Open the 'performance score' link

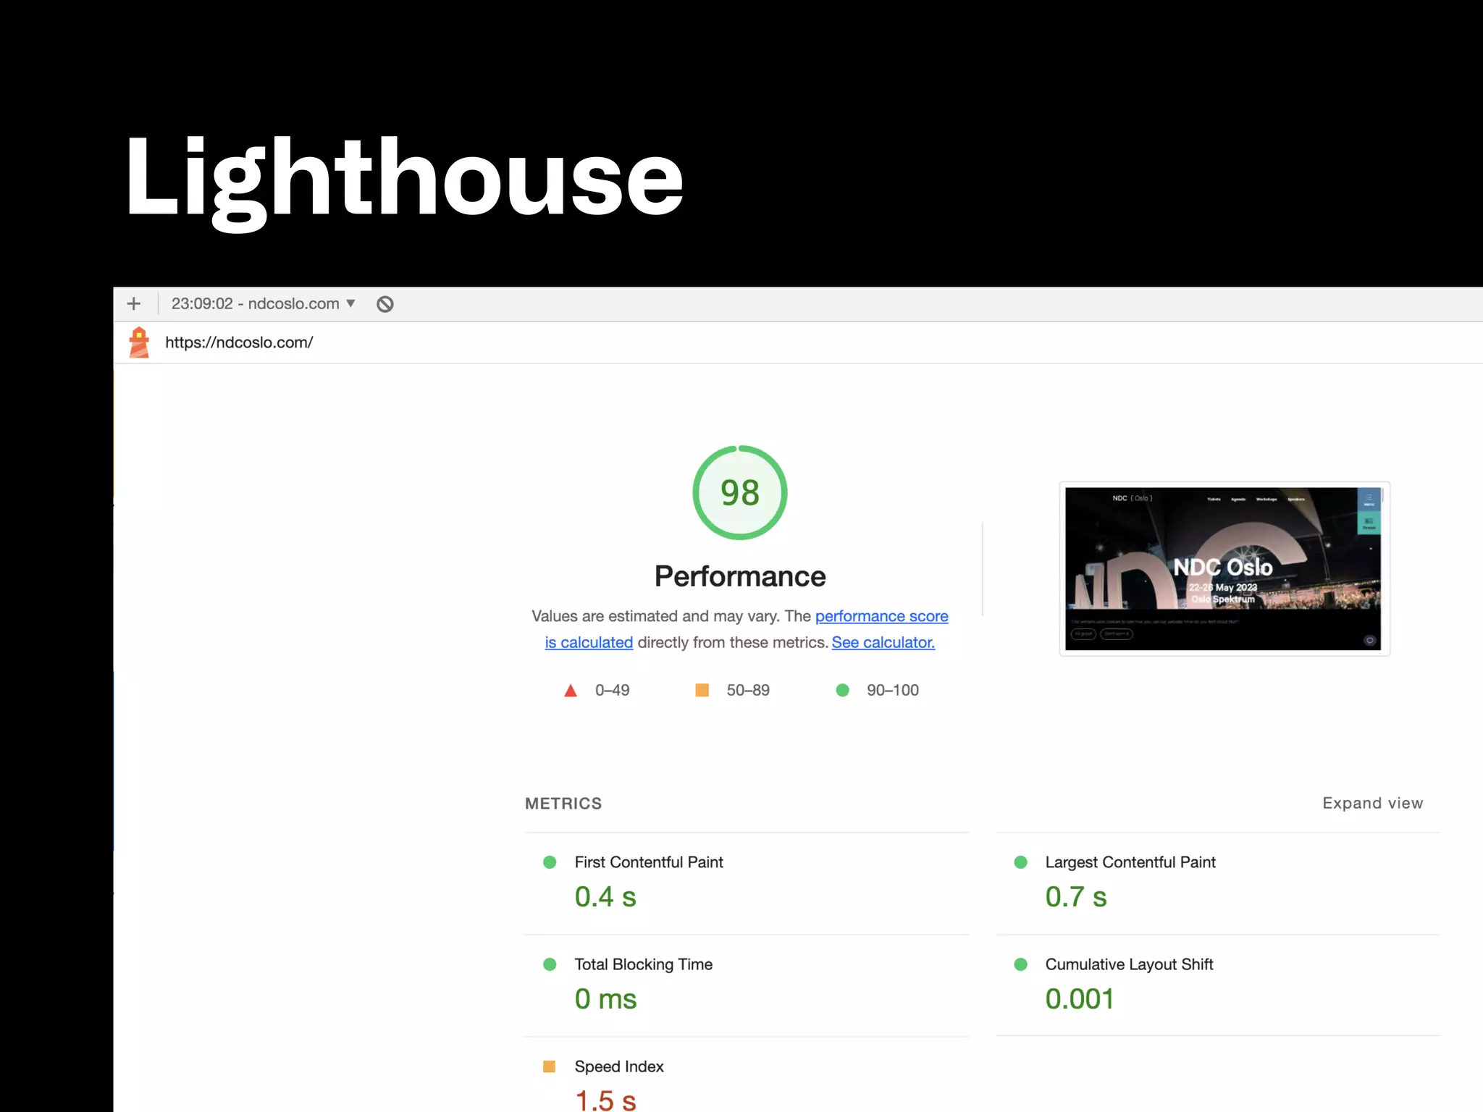pyautogui.click(x=881, y=616)
